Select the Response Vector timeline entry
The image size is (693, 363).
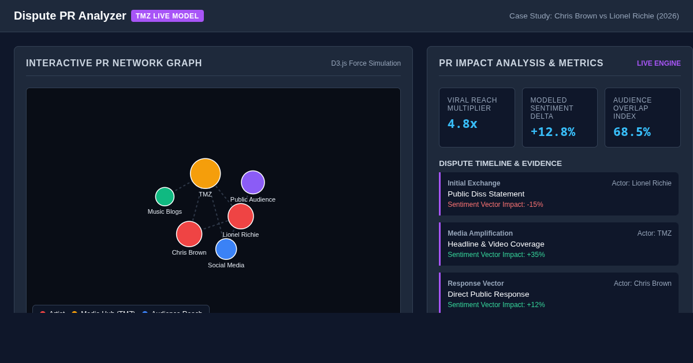(559, 293)
